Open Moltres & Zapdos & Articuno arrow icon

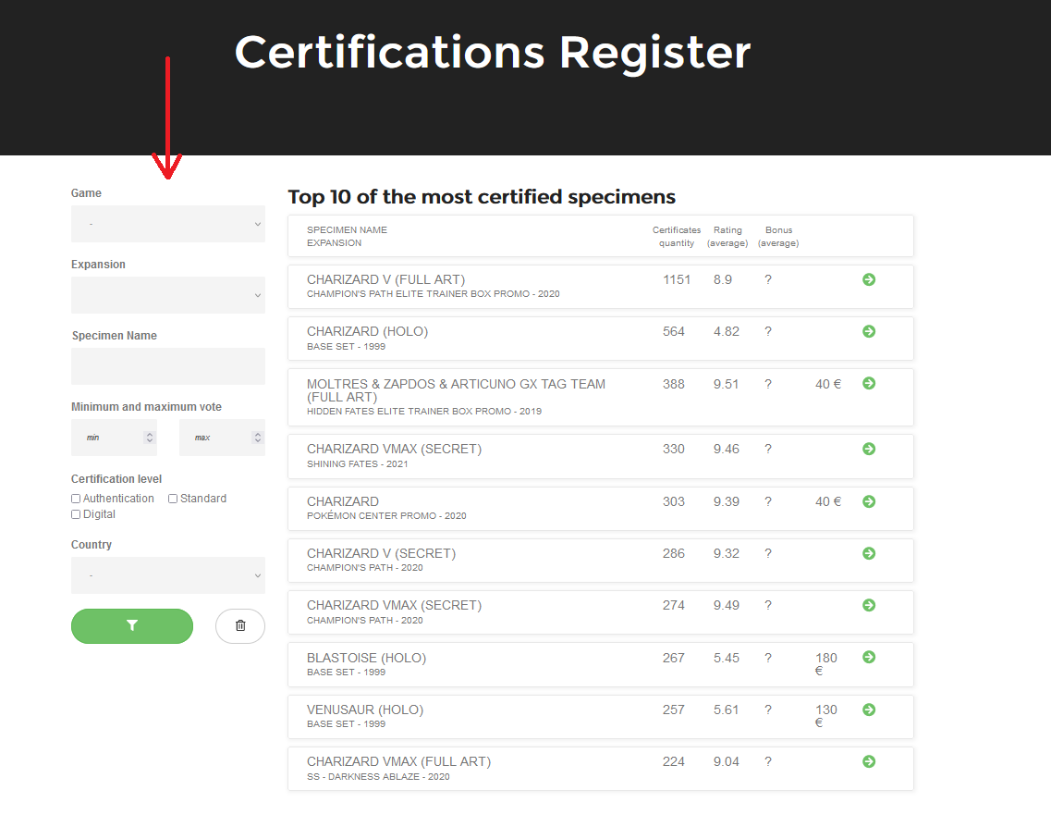869,383
